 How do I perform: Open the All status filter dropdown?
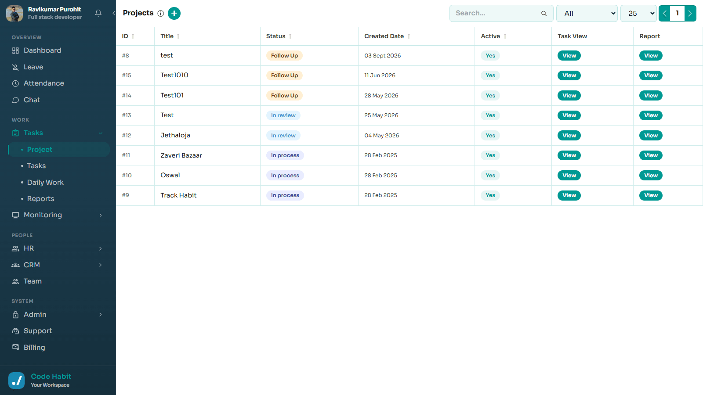(x=587, y=14)
